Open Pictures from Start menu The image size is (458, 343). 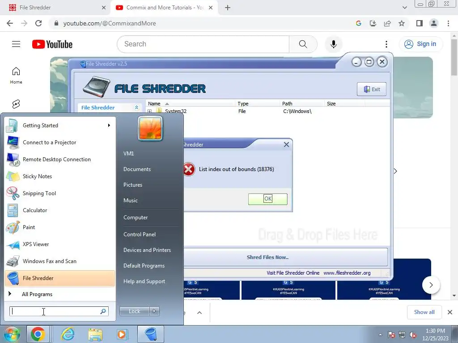(133, 185)
